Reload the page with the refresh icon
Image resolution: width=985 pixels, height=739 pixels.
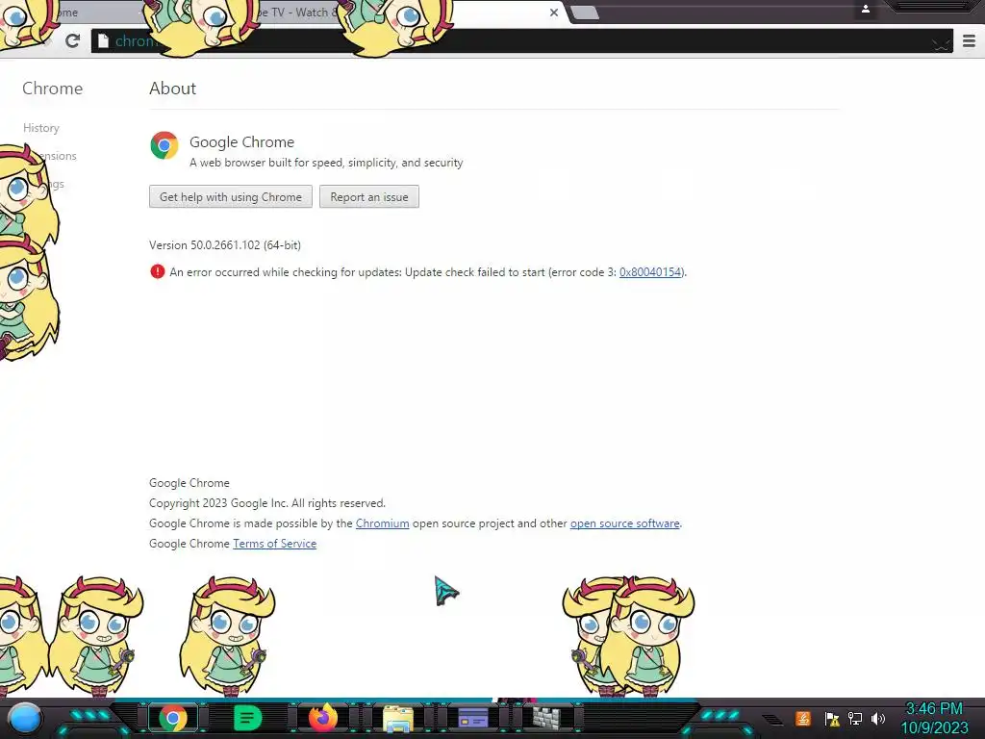(73, 40)
